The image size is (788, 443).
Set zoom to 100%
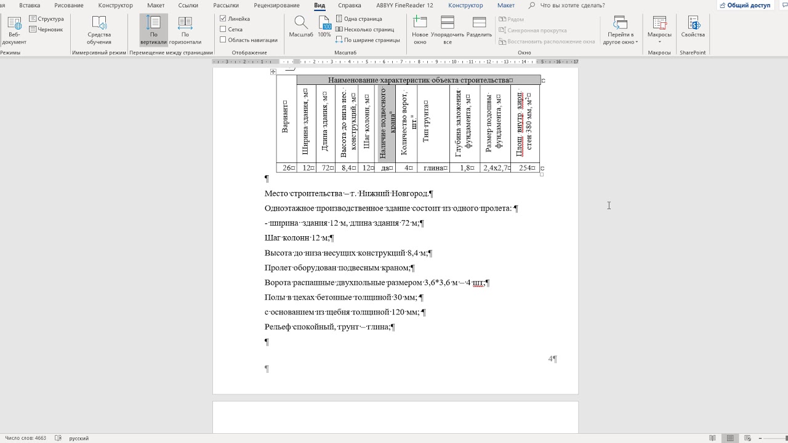click(324, 28)
